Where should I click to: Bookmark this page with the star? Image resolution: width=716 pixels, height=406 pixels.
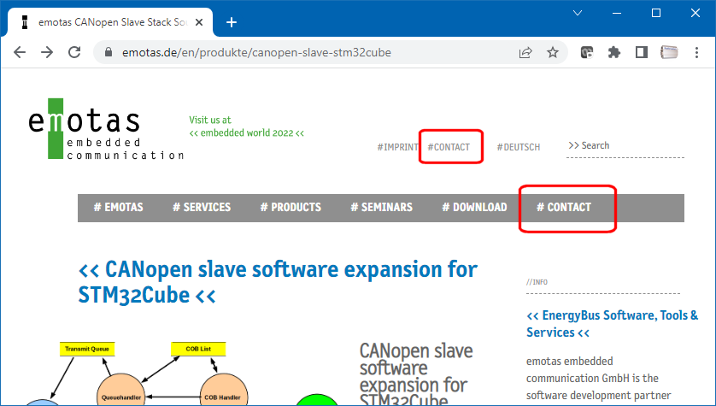(553, 52)
